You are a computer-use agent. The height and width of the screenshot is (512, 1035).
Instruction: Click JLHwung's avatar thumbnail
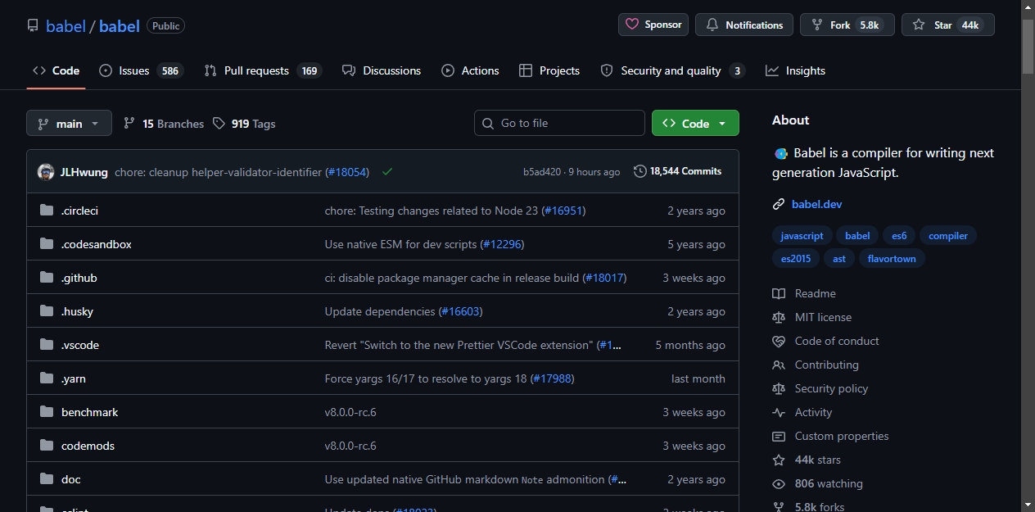pyautogui.click(x=46, y=172)
